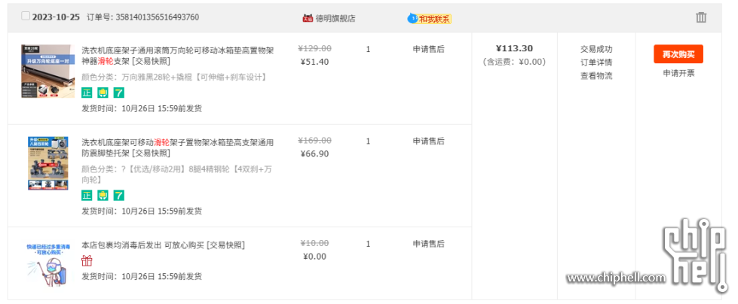Open the item titled 本店包裹均消毒后发出

pyautogui.click(x=163, y=245)
